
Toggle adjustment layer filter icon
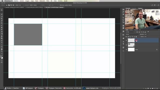click(139, 32)
